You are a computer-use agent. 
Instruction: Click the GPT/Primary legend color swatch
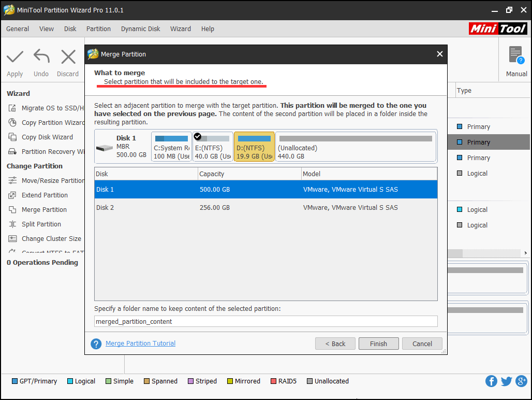point(14,381)
